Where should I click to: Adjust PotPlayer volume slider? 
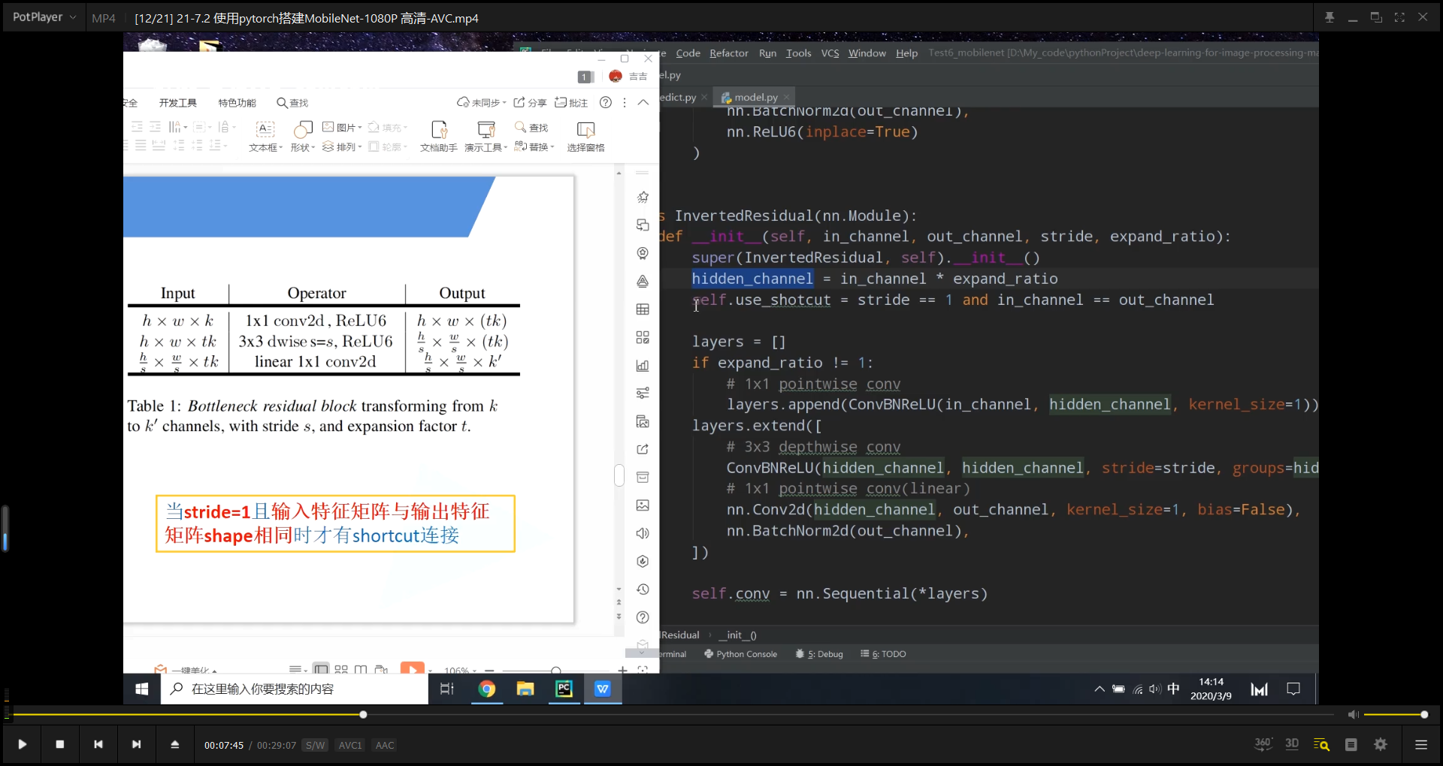pos(1395,714)
